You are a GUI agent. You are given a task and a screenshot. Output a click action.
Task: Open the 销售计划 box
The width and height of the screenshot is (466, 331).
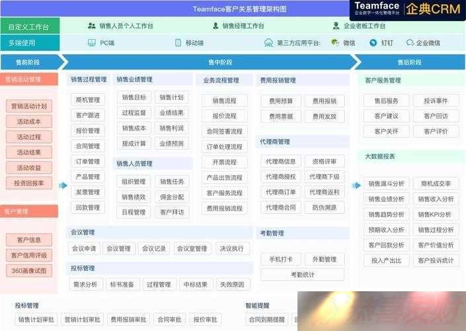pyautogui.click(x=172, y=97)
